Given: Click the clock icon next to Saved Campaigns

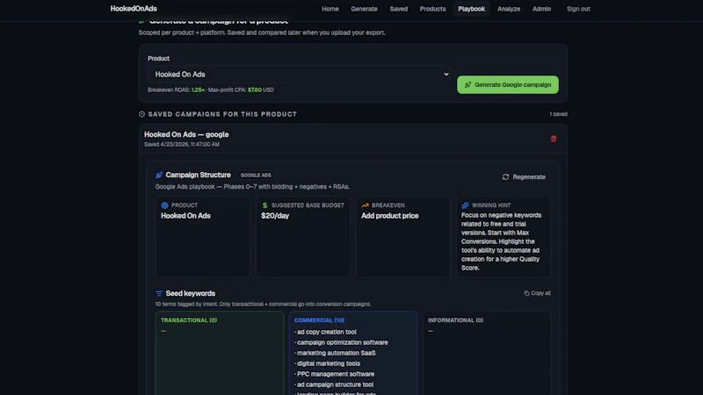Looking at the screenshot, I should tap(141, 114).
